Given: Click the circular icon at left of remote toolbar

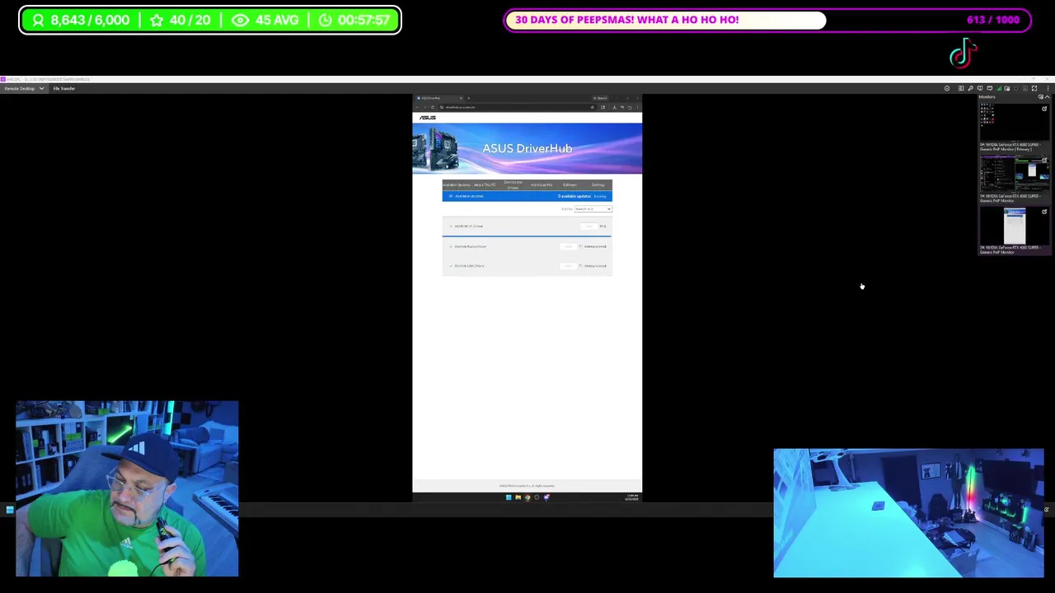Looking at the screenshot, I should [947, 88].
